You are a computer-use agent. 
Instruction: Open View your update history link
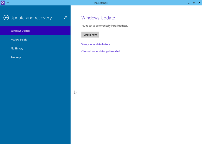click(95, 44)
